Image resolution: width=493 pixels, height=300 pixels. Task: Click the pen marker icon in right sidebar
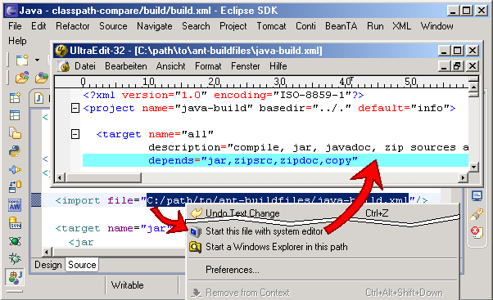[x=477, y=214]
